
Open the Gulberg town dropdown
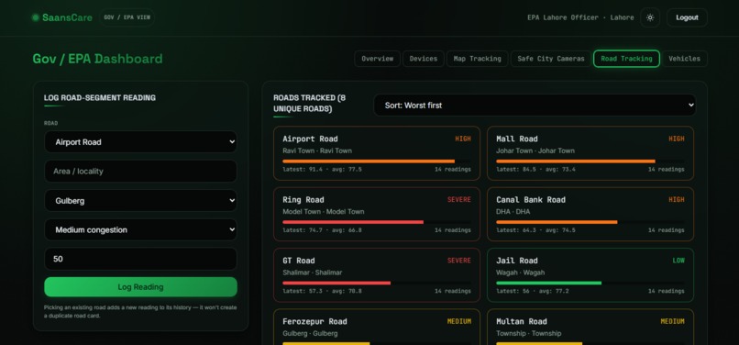coord(140,201)
